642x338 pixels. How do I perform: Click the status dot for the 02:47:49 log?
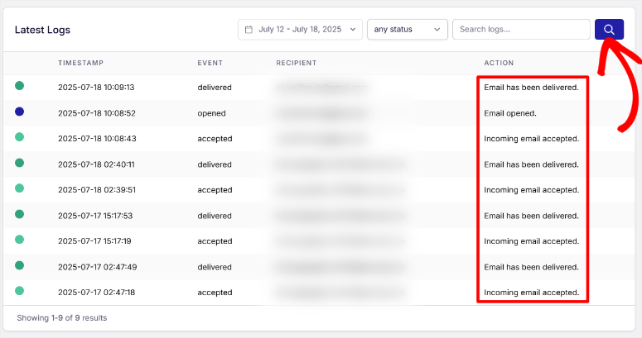pyautogui.click(x=19, y=265)
